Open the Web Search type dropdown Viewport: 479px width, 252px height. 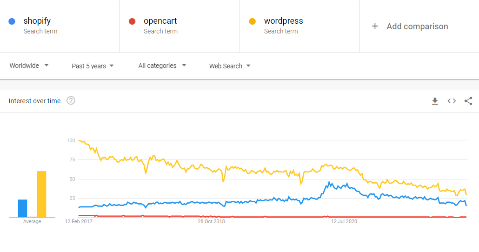pyautogui.click(x=230, y=66)
